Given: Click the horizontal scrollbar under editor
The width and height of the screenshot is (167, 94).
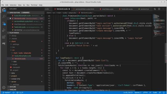Looking at the screenshot, I should point(94,90).
